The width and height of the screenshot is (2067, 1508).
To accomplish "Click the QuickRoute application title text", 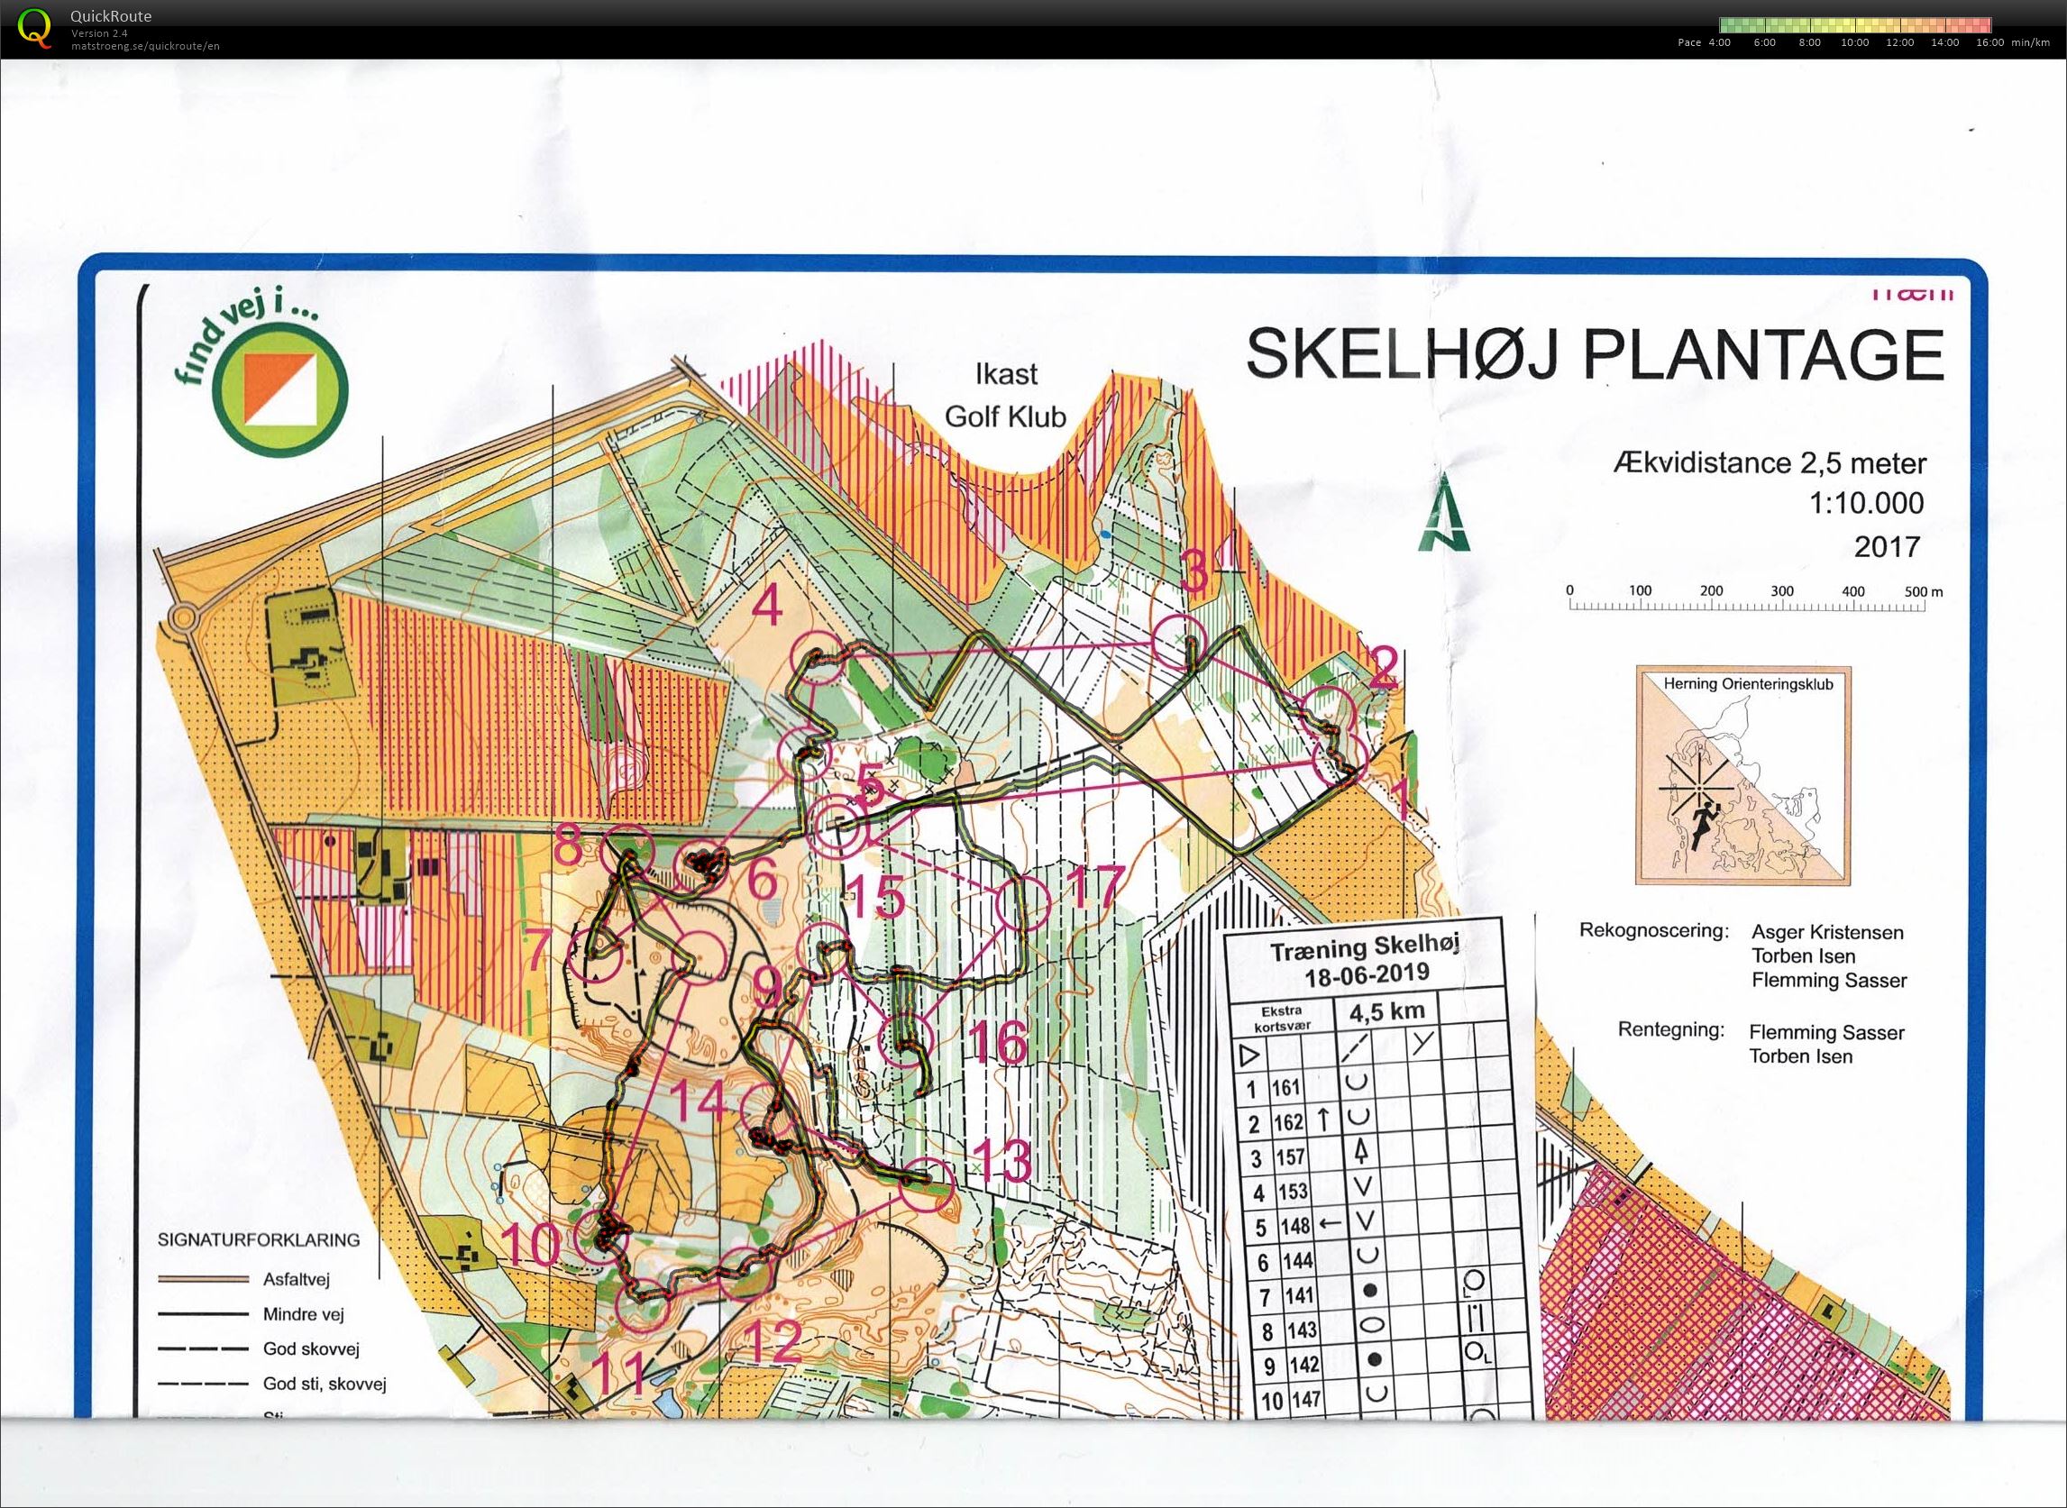I will coord(111,15).
